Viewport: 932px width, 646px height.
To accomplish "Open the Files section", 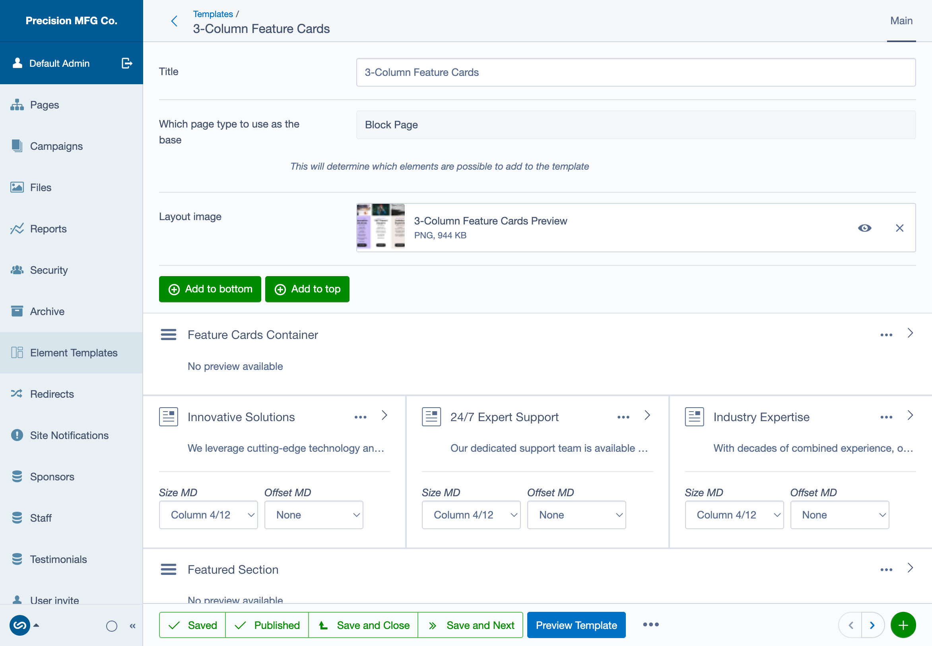I will [x=71, y=188].
